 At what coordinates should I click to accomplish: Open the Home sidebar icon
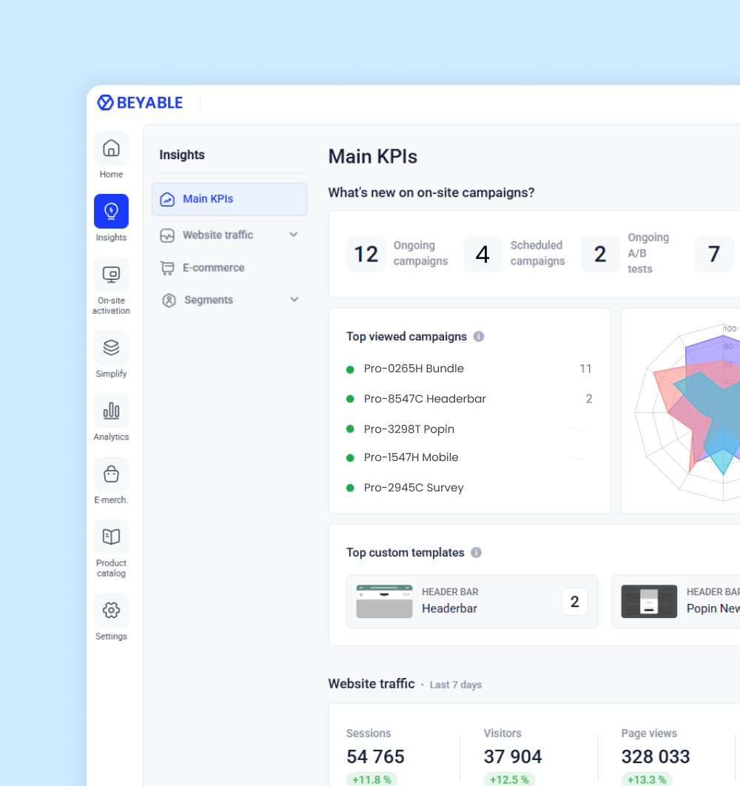tap(111, 148)
